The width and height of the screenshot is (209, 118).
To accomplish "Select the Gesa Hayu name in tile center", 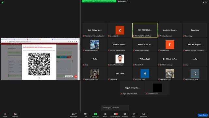I will tap(195, 30).
